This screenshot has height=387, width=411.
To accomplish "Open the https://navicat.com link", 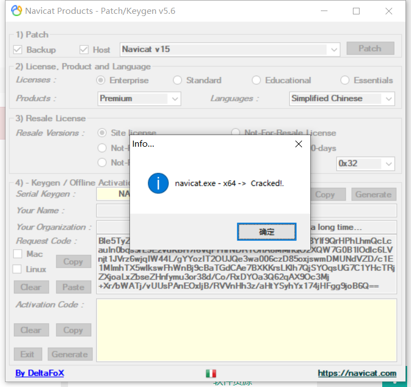I will [x=357, y=373].
